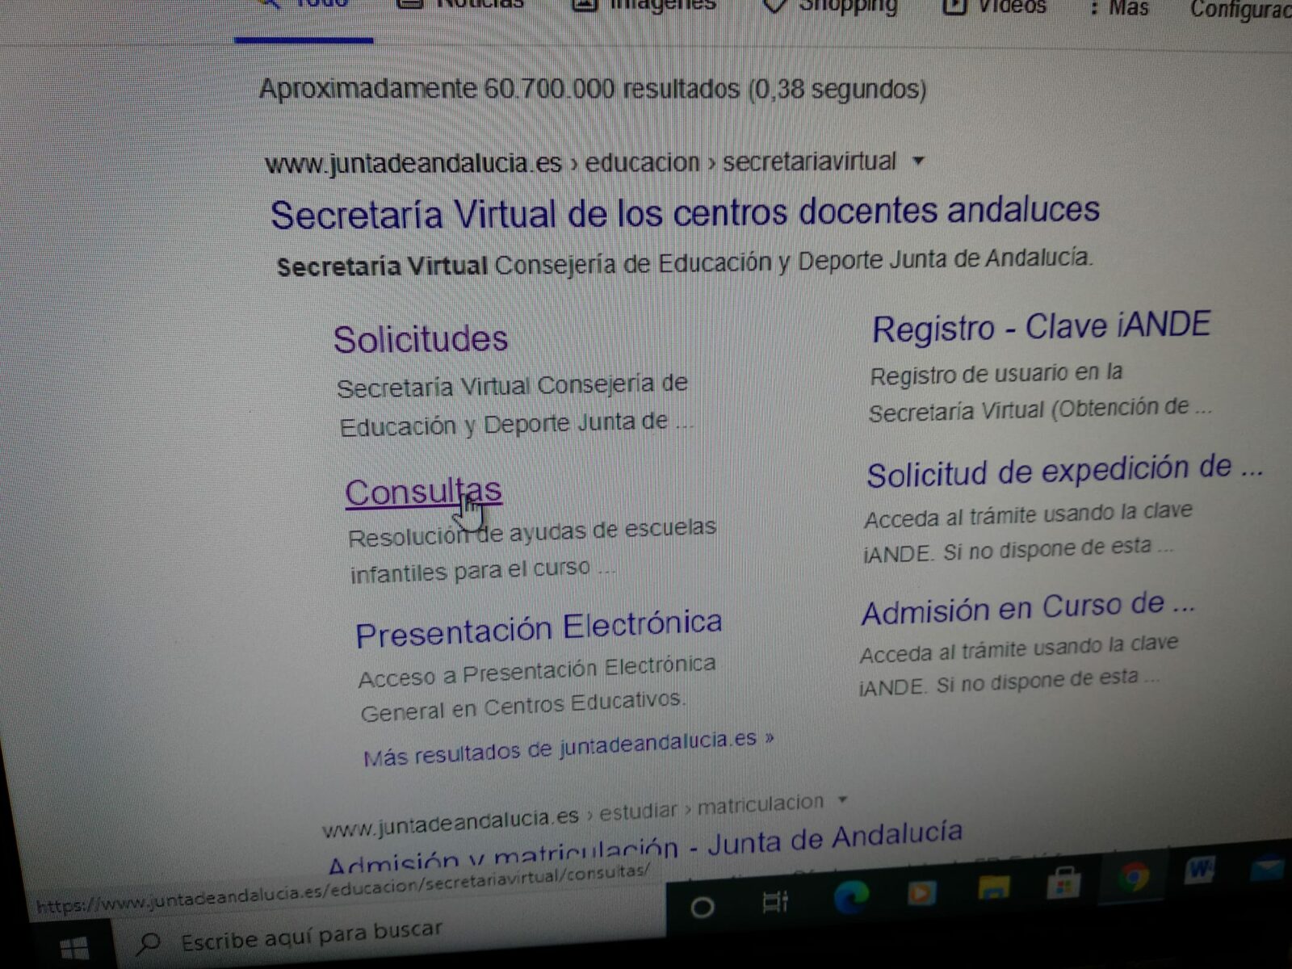Screen dimensions: 1292x969
Task: Switch to the Vídeos search tab
Action: pyautogui.click(x=1000, y=8)
